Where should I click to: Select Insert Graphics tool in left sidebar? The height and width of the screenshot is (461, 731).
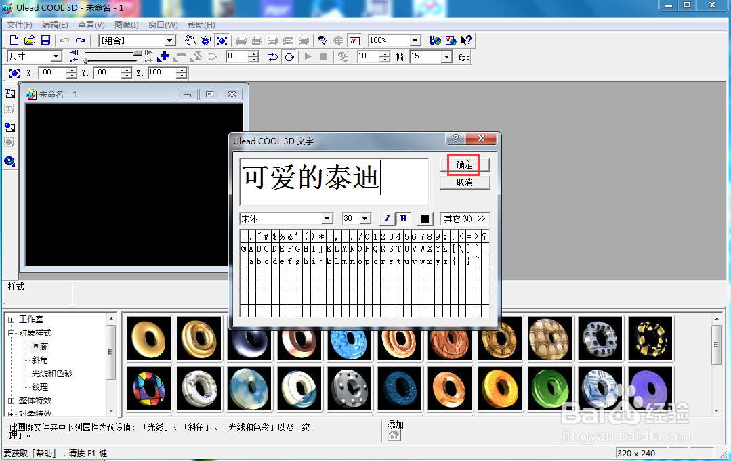click(9, 127)
